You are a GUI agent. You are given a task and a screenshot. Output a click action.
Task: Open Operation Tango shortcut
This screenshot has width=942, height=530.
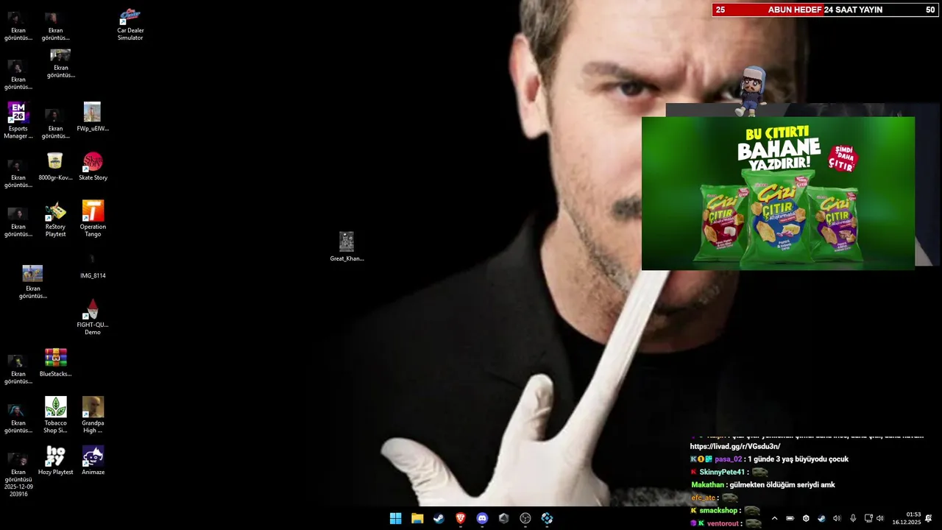[x=93, y=219]
